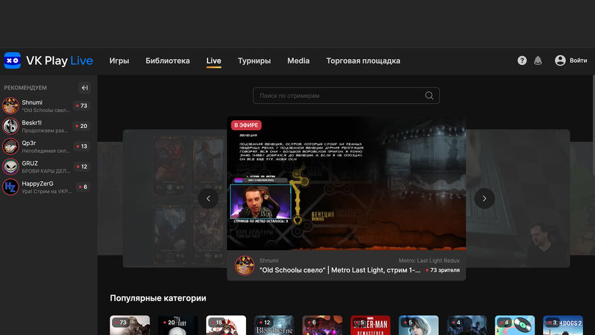Click Shnumi's 73 viewers badge

[x=82, y=105]
